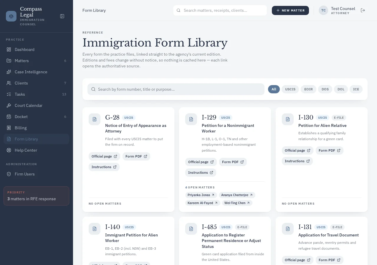Open Kareem Al-Fayed's matter chip
Screen dimensions: 377x265
[x=203, y=203]
